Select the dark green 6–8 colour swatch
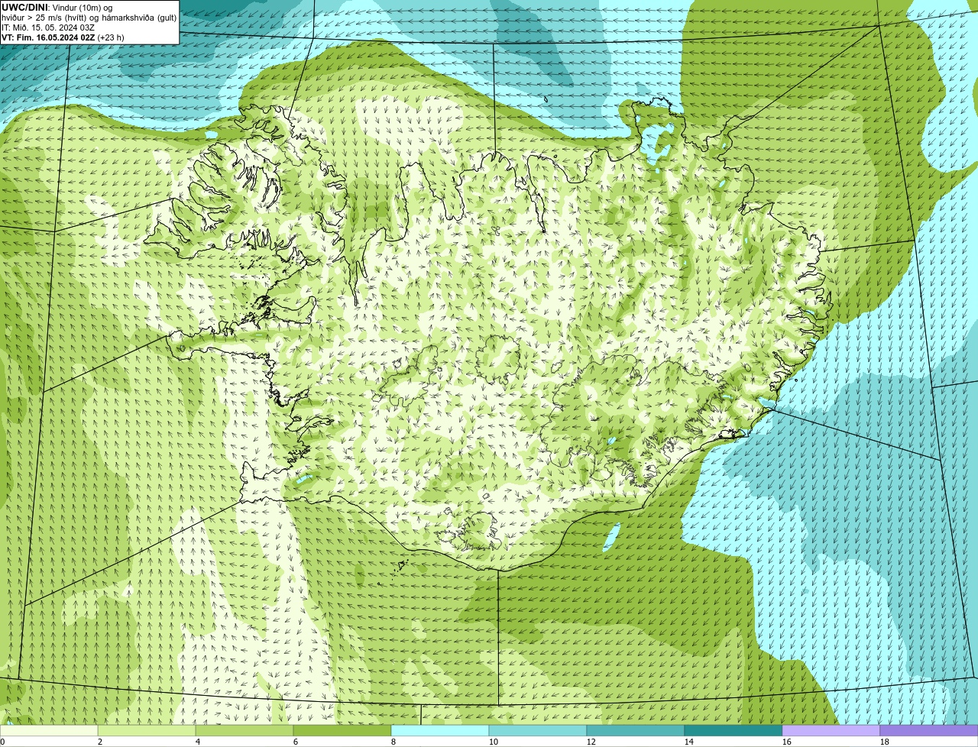 coord(342,731)
